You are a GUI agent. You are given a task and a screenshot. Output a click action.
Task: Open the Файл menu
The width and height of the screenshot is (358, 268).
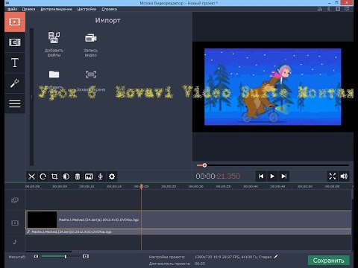click(12, 9)
